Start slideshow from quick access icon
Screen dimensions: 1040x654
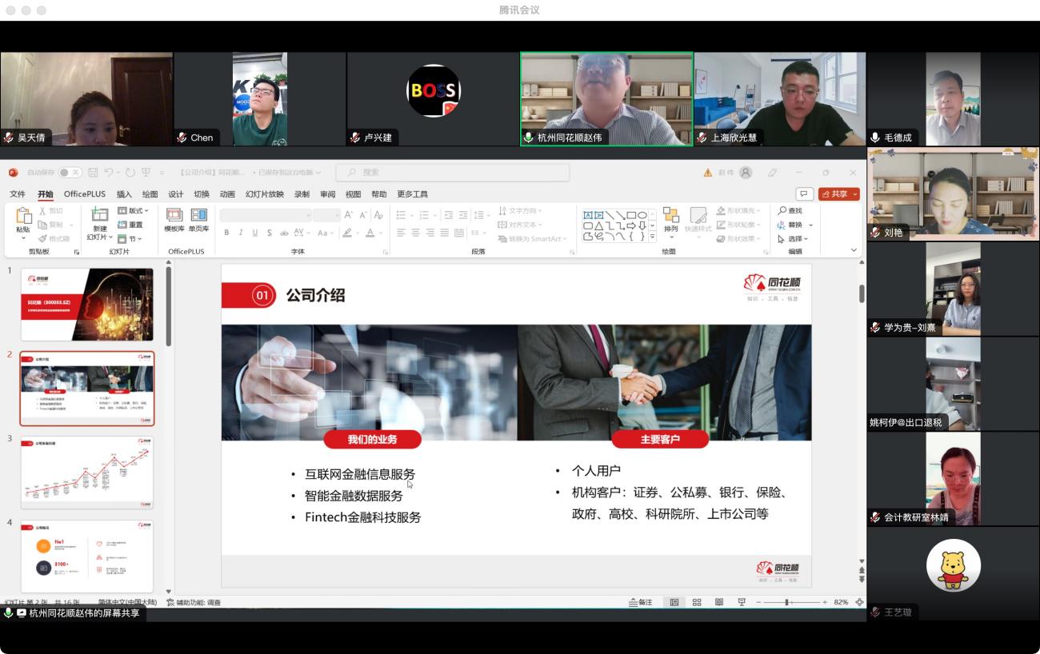pyautogui.click(x=146, y=172)
